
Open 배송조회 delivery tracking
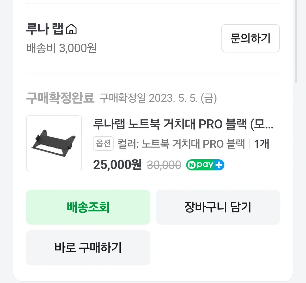(88, 207)
